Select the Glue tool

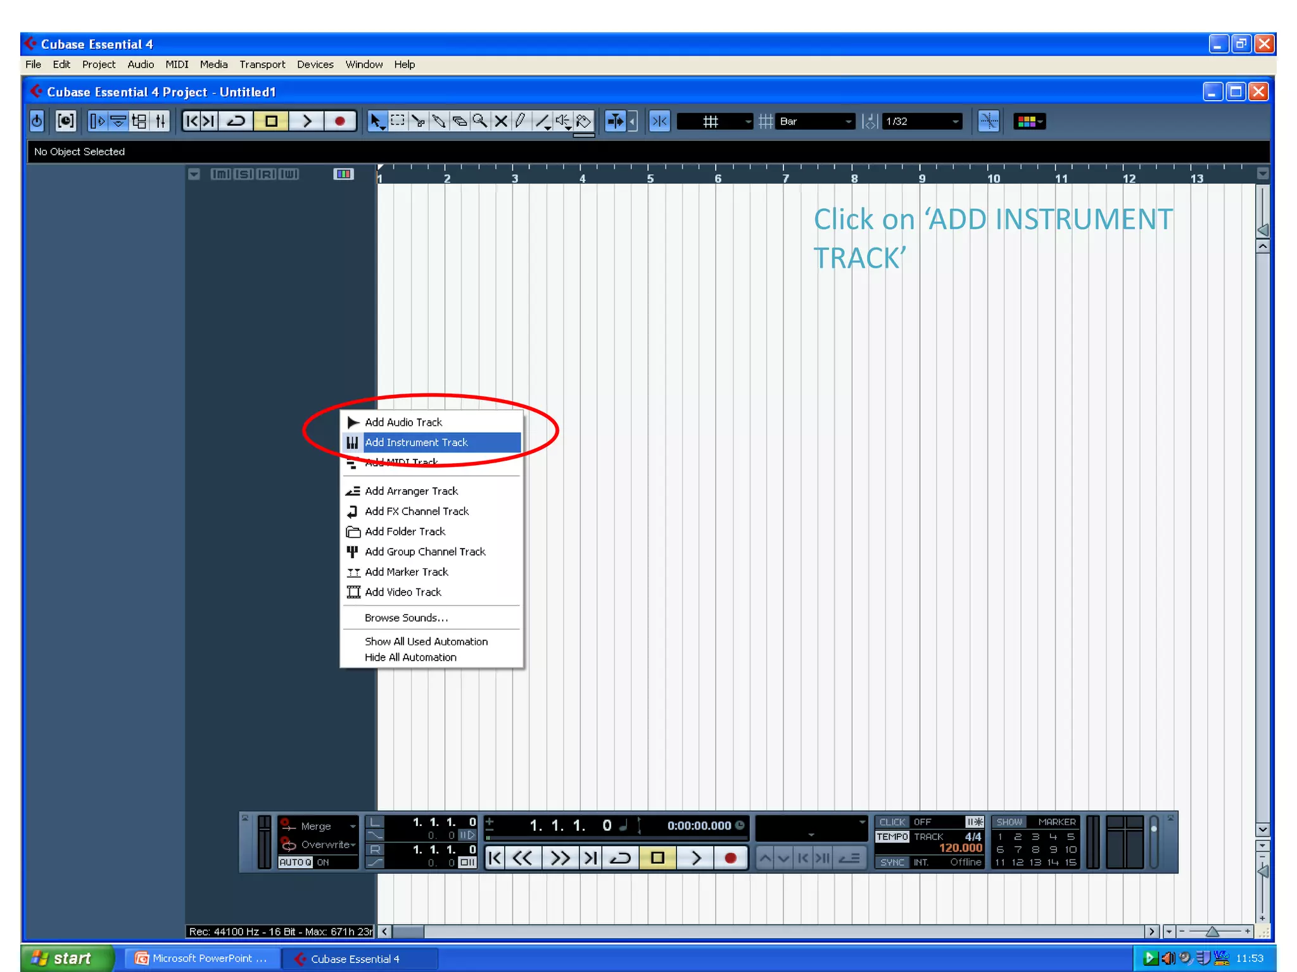[439, 121]
